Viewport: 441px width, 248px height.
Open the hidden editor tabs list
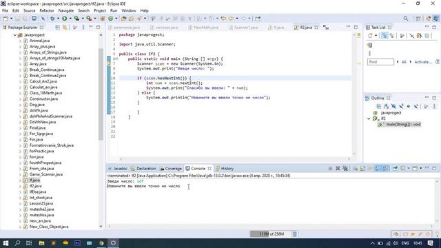pos(326,28)
